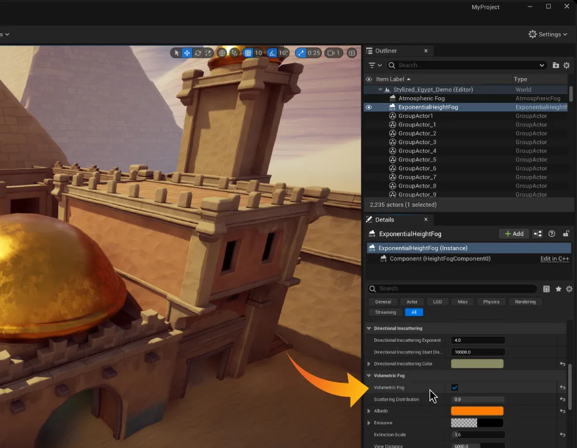Expand Outliner search history dropdown arrow
Image resolution: width=577 pixels, height=448 pixels.
pos(542,65)
